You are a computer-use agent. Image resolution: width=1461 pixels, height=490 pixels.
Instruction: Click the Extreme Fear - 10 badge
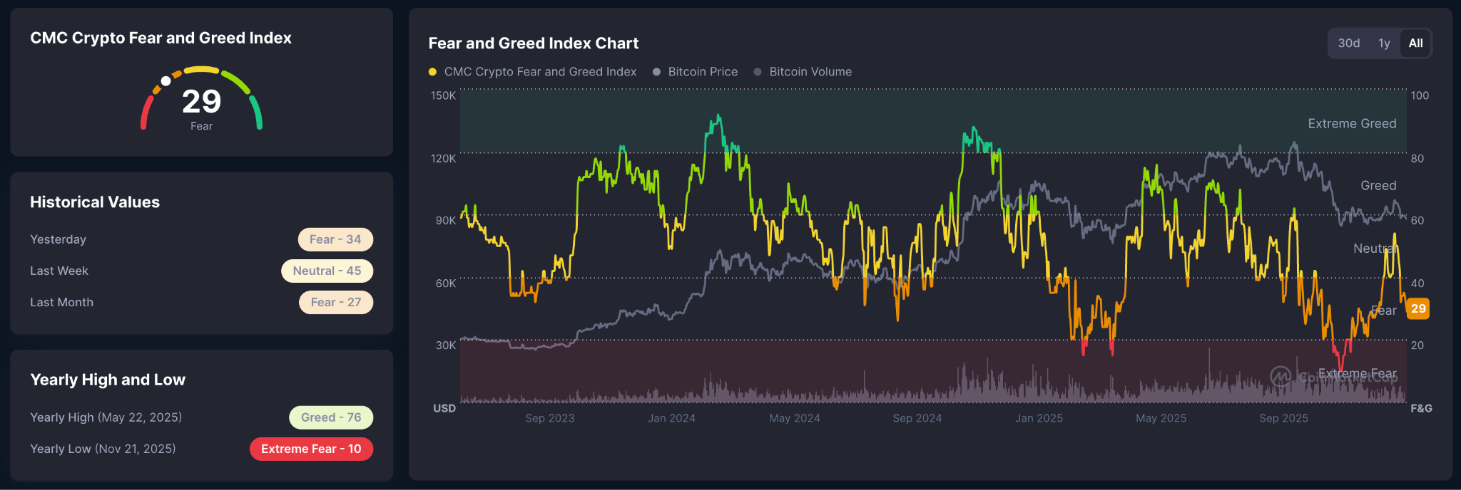click(x=311, y=449)
